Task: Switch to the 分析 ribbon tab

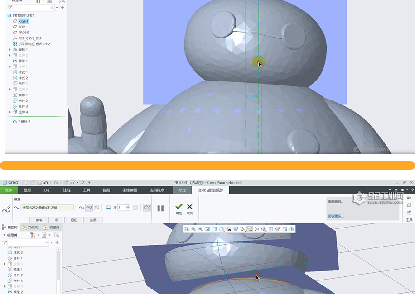Action: (x=47, y=190)
